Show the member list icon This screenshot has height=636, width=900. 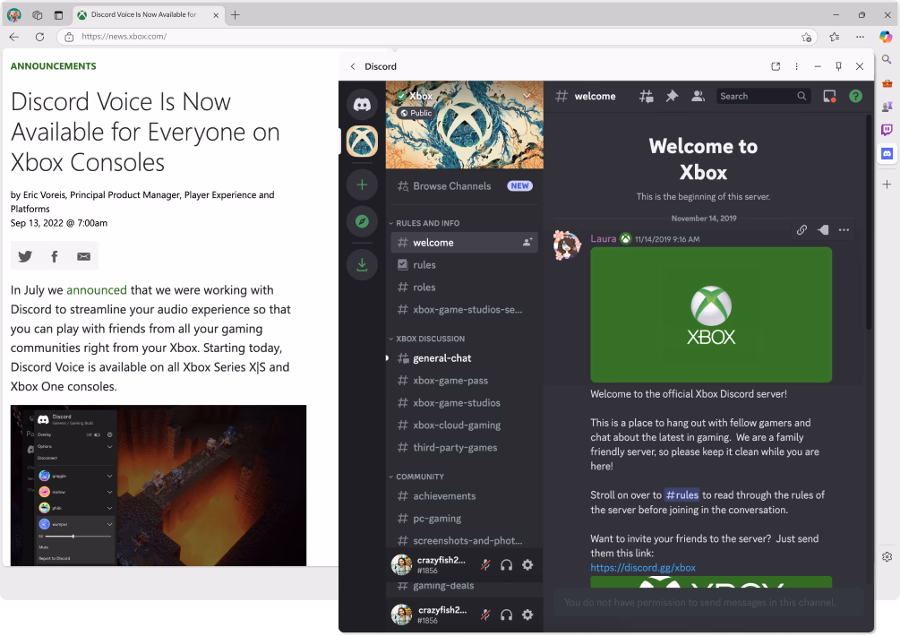point(698,97)
